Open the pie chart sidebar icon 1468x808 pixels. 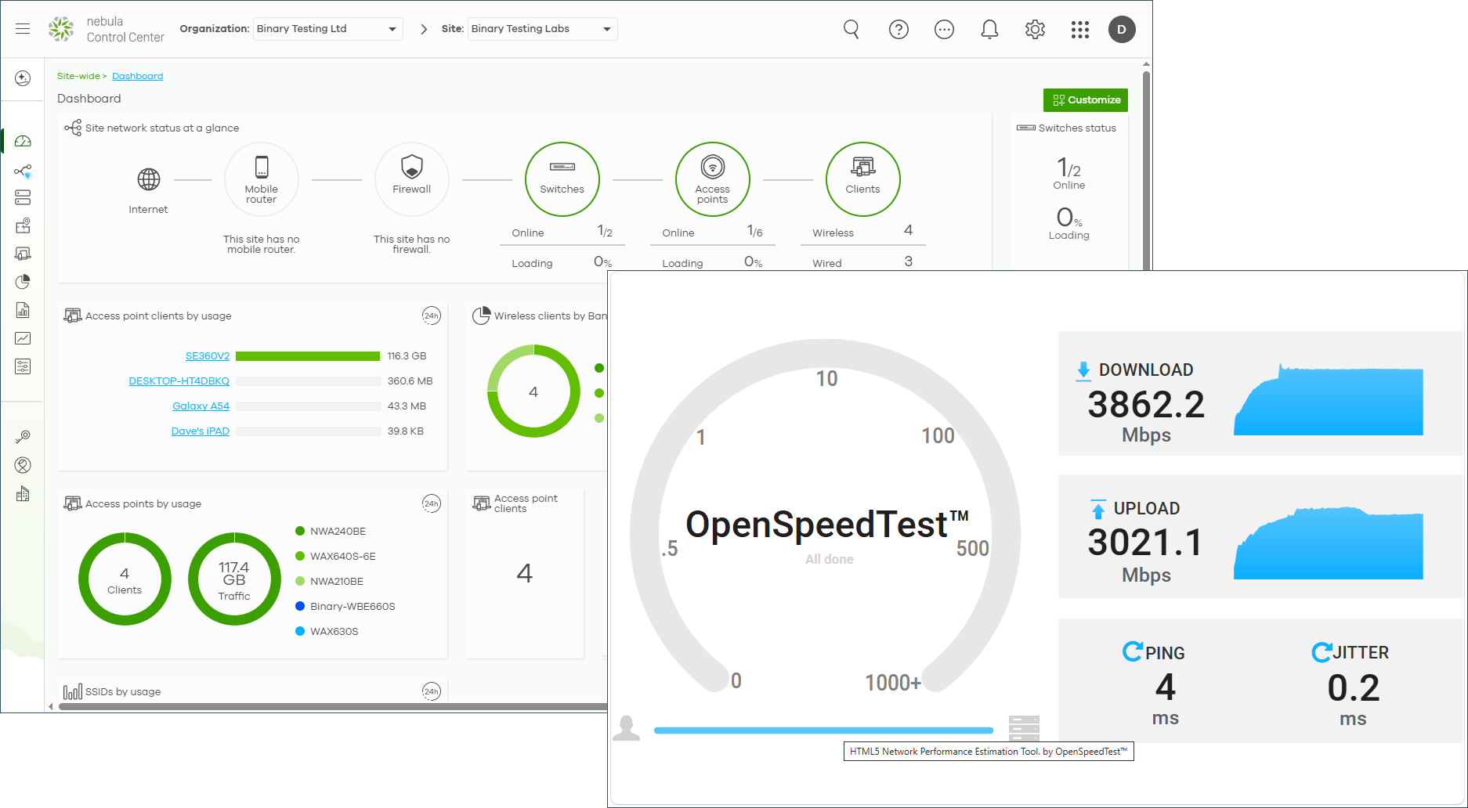coord(23,282)
